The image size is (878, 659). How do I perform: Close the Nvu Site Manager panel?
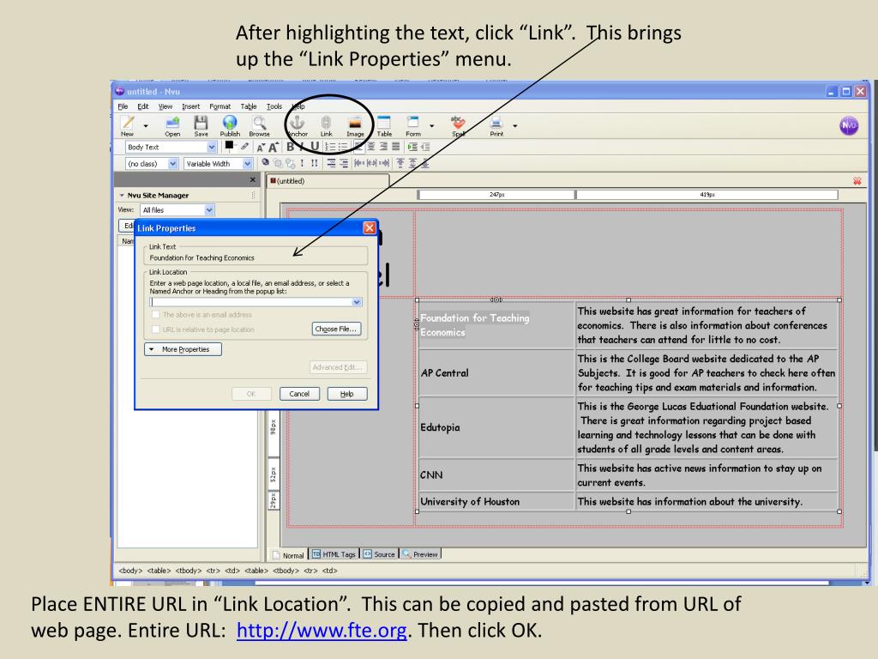click(253, 180)
